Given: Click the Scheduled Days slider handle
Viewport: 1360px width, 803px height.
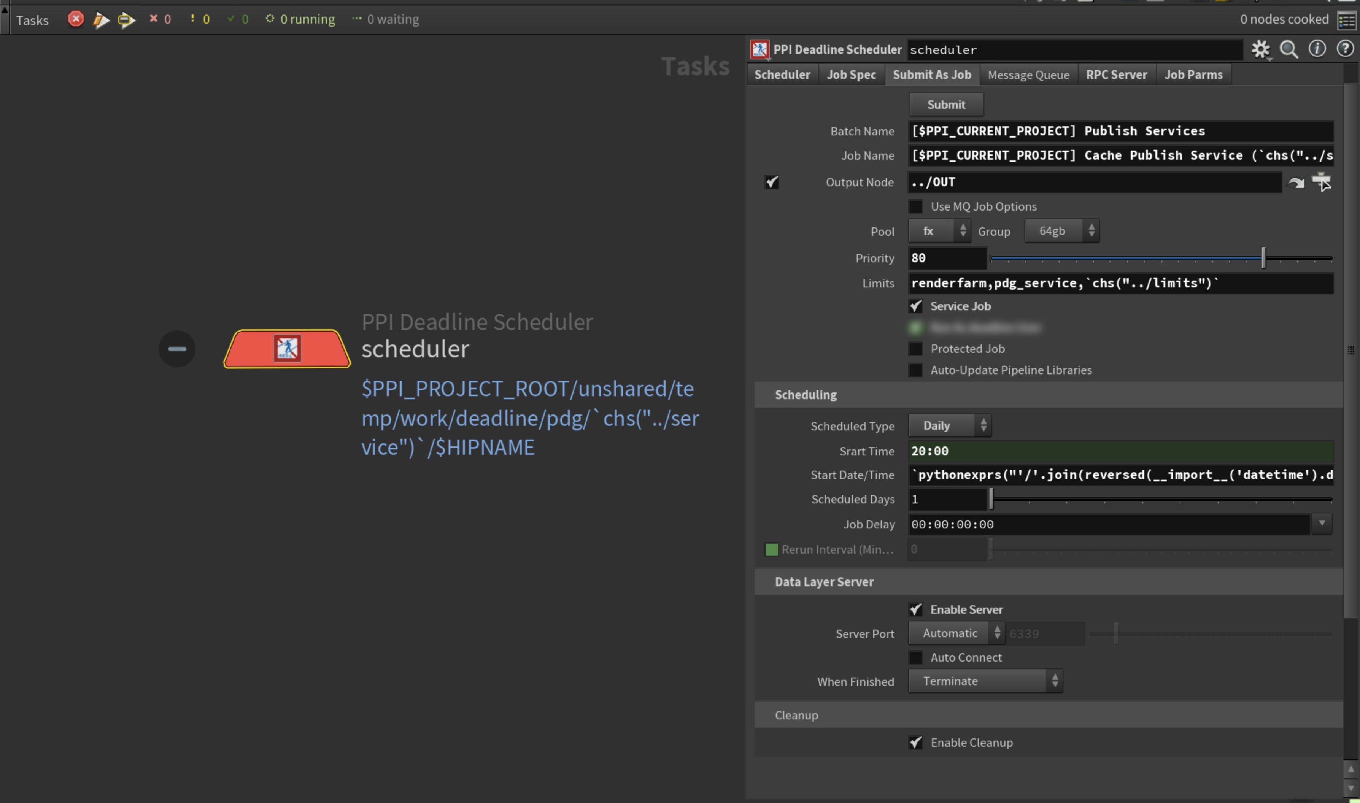Looking at the screenshot, I should pos(991,500).
